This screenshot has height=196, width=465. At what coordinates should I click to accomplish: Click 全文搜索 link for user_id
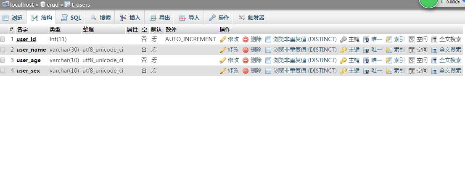(x=450, y=39)
